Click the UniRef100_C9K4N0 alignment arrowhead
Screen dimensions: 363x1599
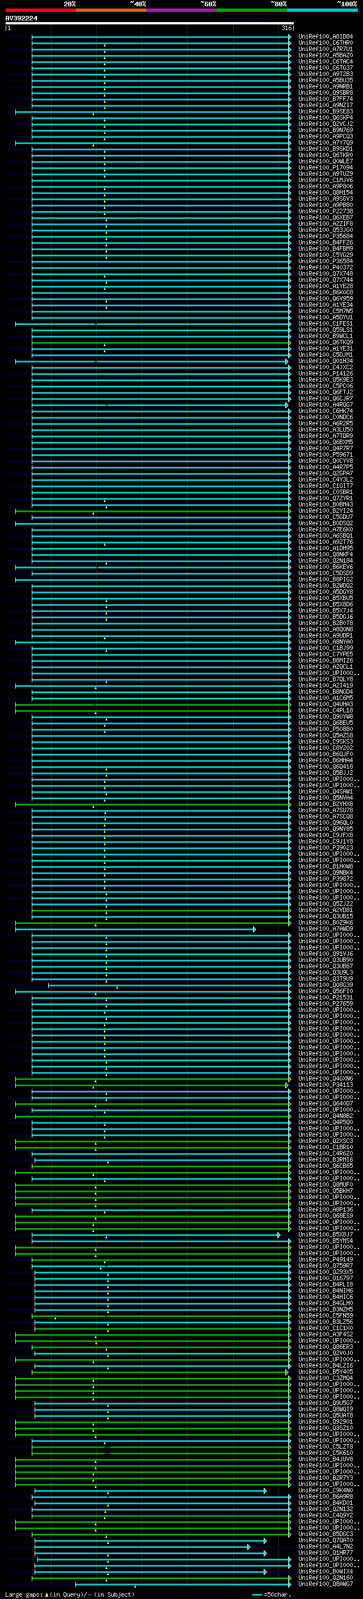pyautogui.click(x=265, y=1490)
